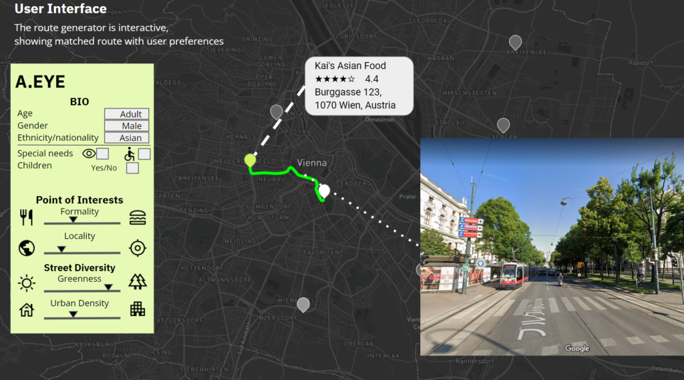Click the burger icon beside Formality
Viewport: 684px width, 380px height.
(138, 217)
